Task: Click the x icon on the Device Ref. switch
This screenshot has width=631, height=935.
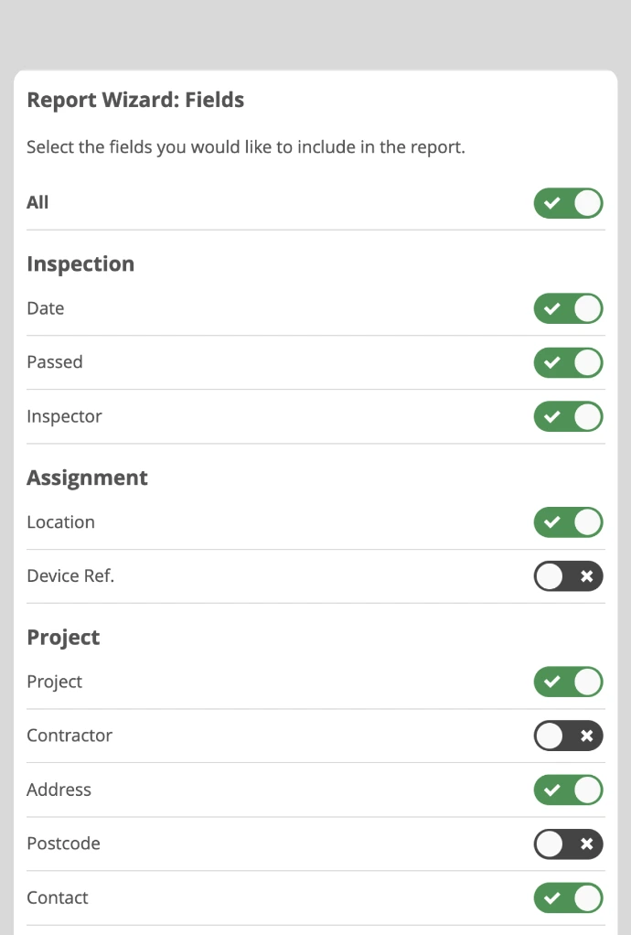Action: point(585,576)
